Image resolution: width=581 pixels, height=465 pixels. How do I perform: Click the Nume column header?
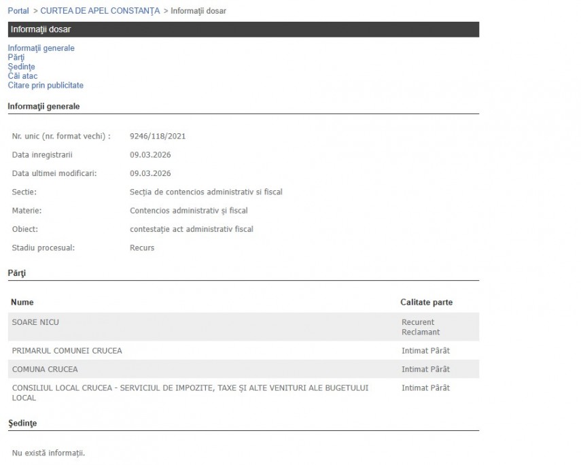22,302
